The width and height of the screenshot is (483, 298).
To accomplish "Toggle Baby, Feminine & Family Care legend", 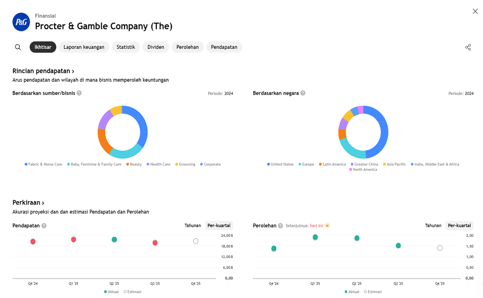I will coord(94,164).
